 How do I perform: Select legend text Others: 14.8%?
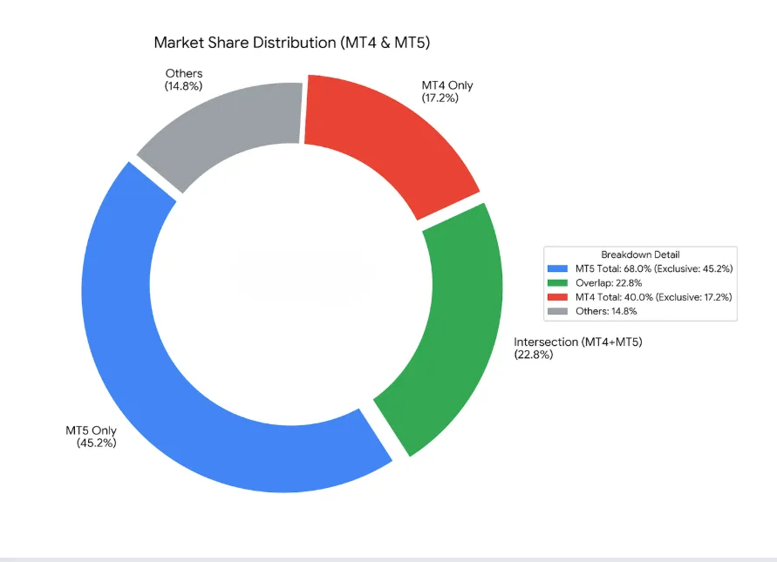606,311
